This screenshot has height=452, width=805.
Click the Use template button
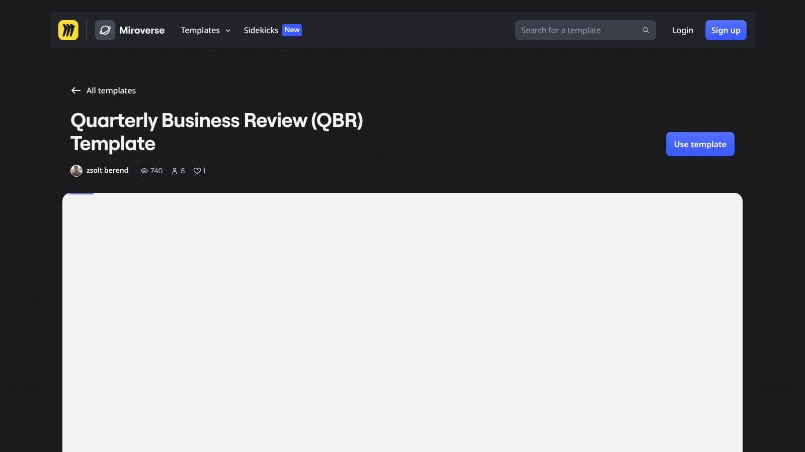click(700, 144)
